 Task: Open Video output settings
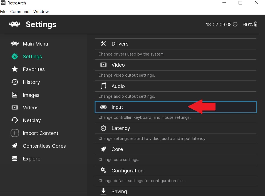118,65
